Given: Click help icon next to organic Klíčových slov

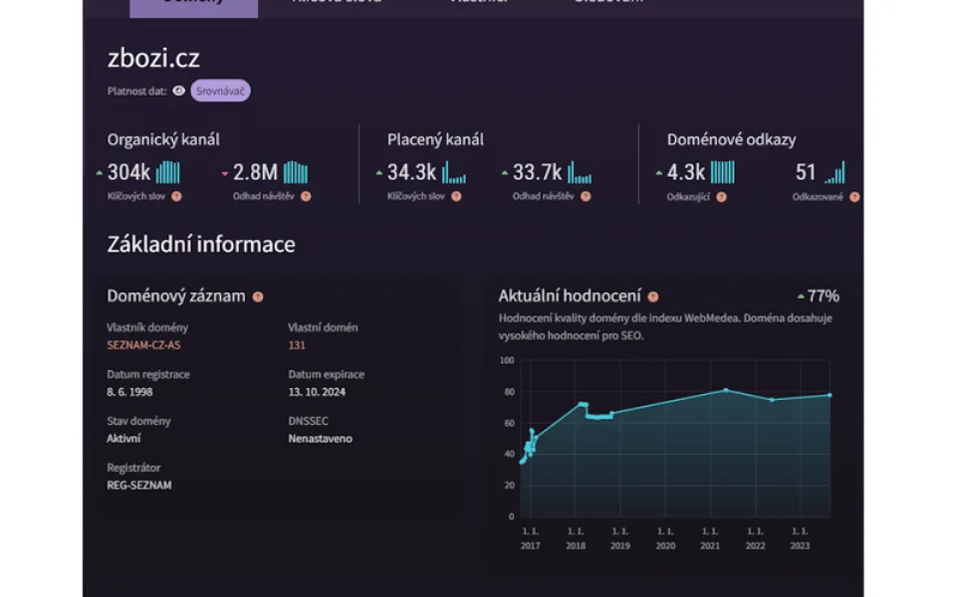Looking at the screenshot, I should tap(176, 196).
